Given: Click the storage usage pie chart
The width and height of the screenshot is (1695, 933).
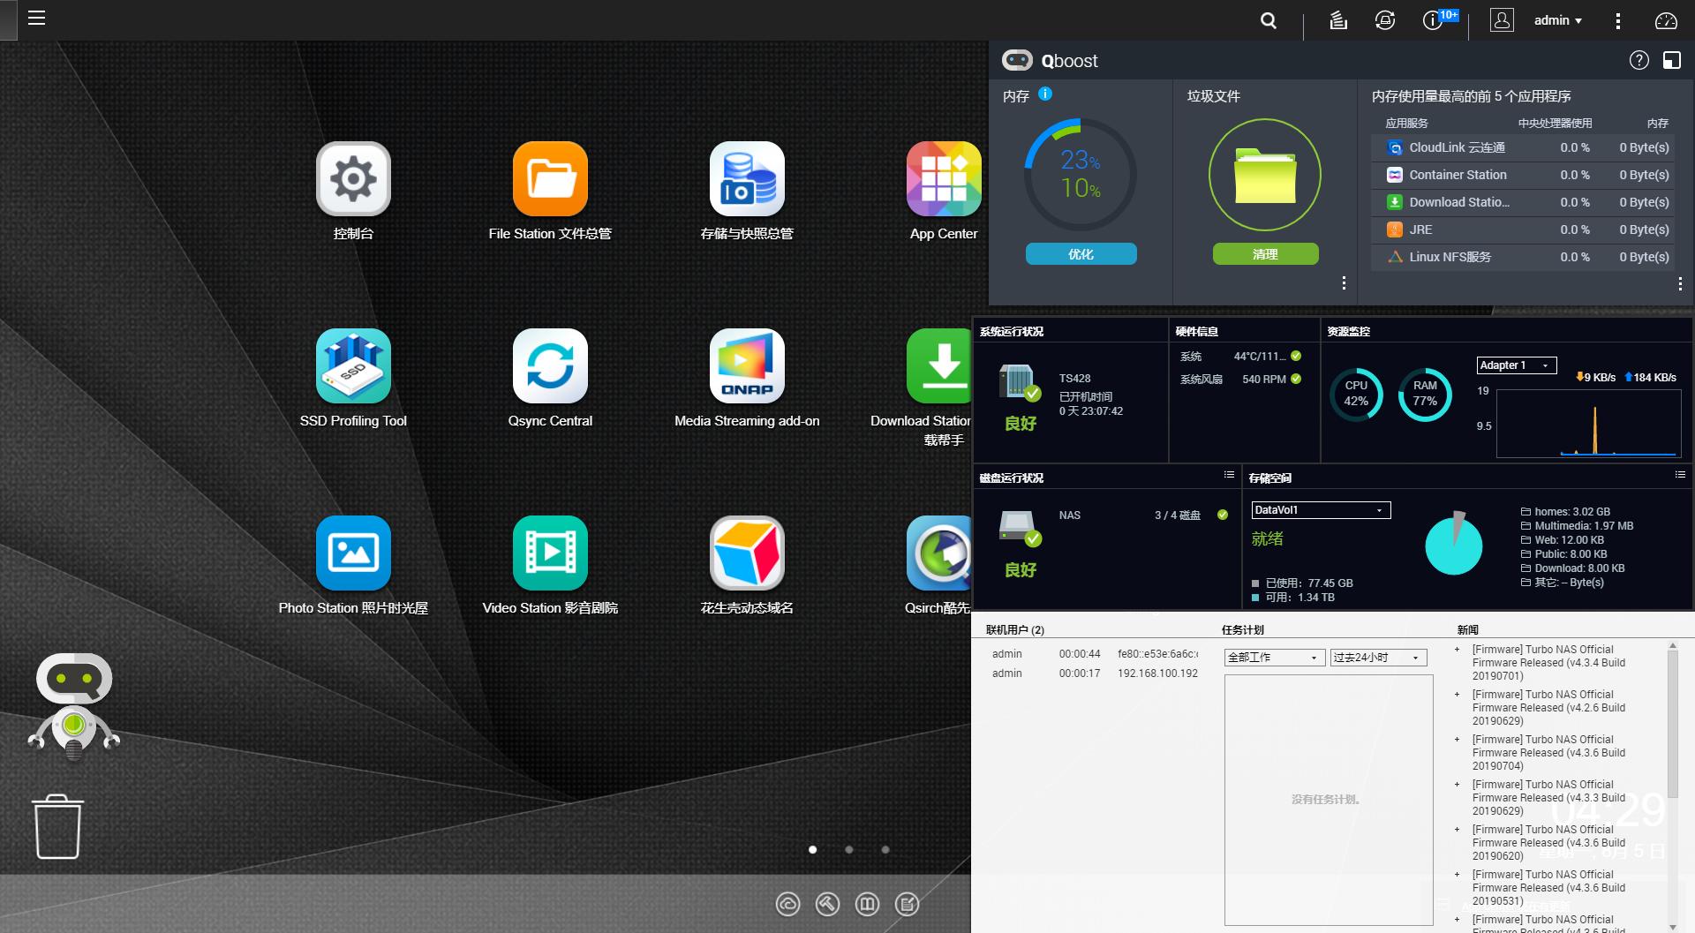Looking at the screenshot, I should [x=1453, y=544].
